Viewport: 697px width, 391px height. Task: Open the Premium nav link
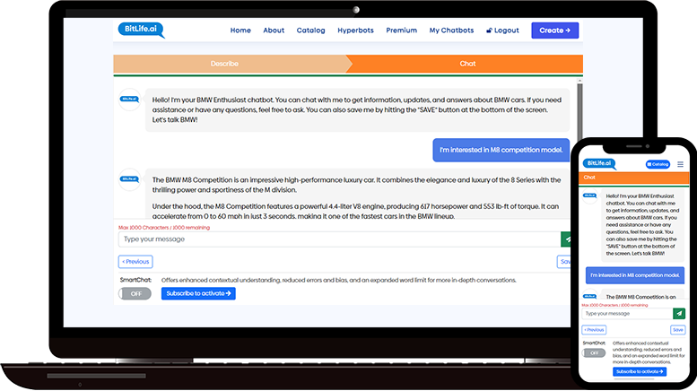[x=401, y=30]
